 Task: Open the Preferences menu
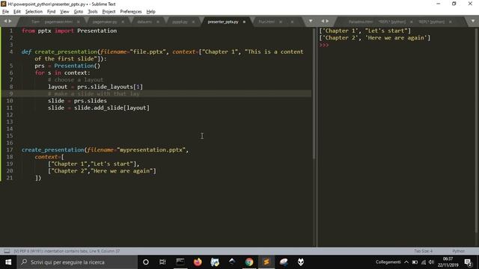pyautogui.click(x=131, y=12)
